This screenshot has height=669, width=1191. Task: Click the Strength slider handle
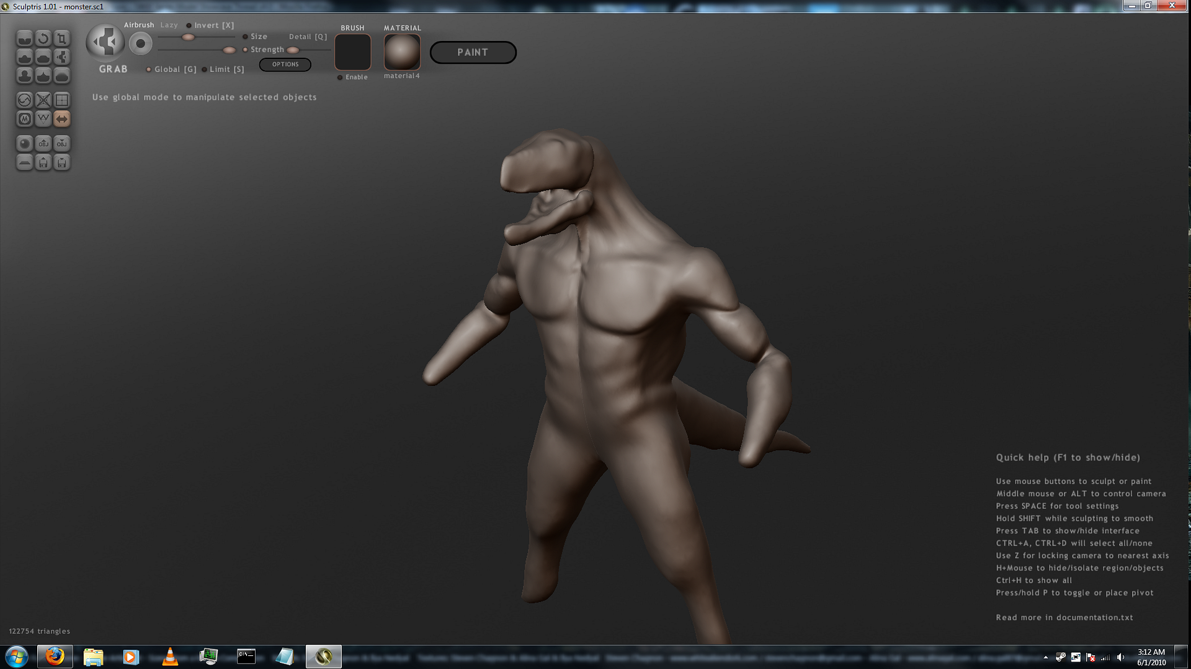229,50
